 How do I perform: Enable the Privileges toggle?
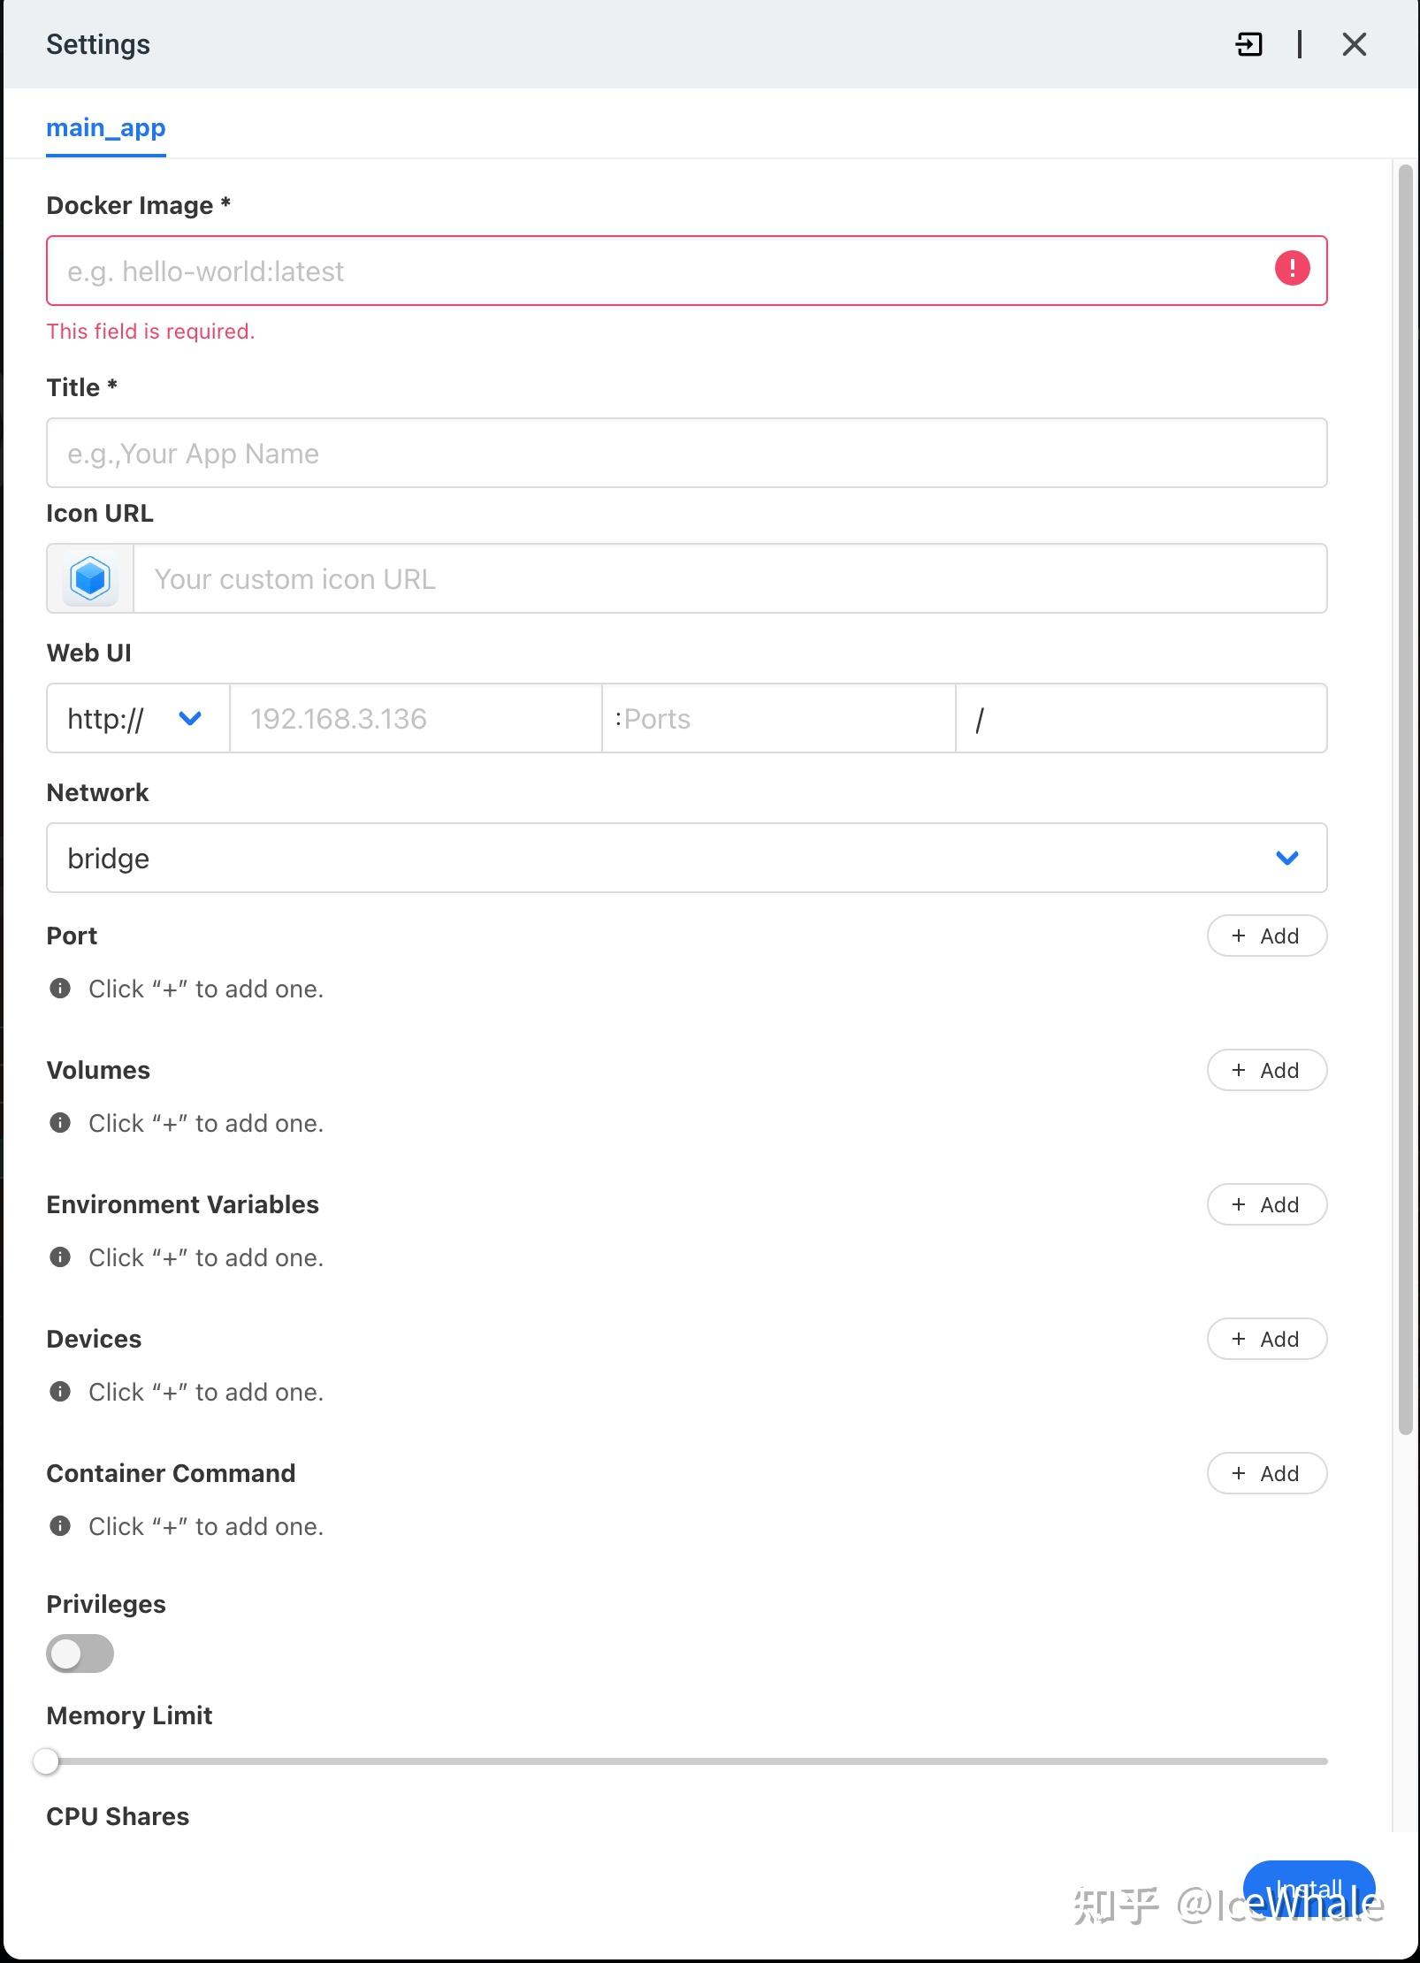pyautogui.click(x=80, y=1654)
